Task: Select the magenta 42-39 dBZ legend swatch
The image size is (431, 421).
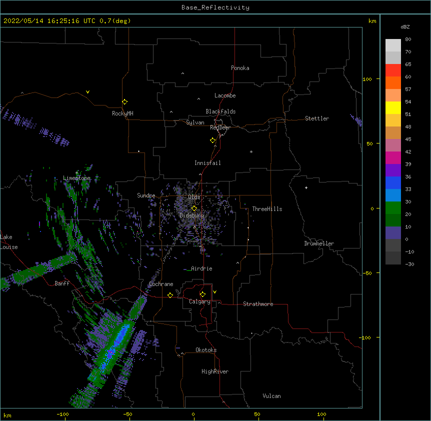Action: (x=393, y=157)
